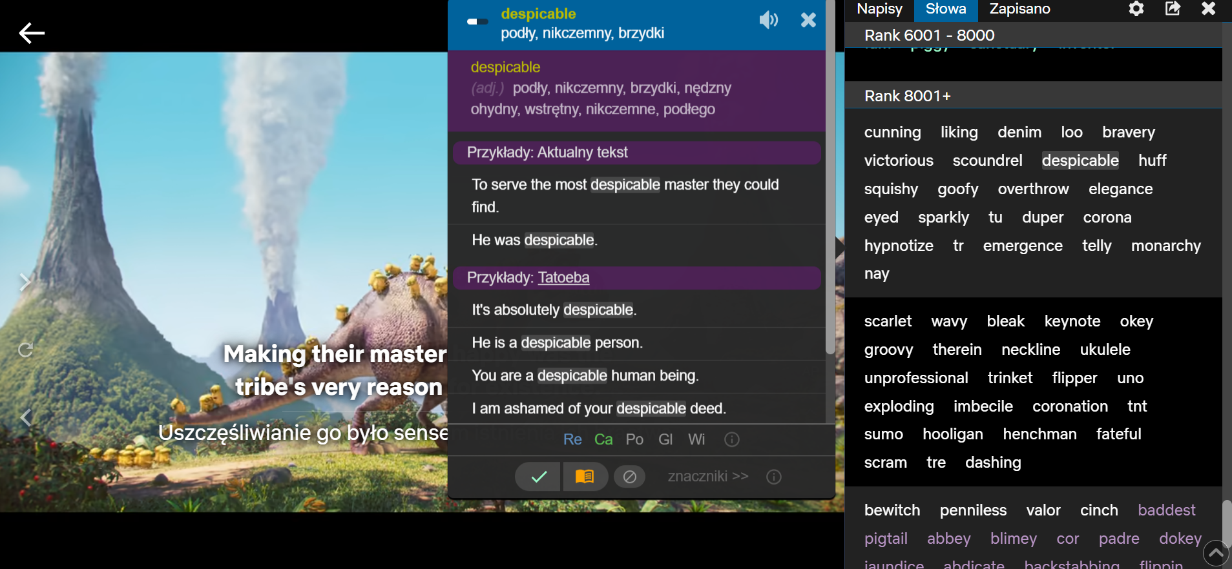Ignore word with the crossed circle button
This screenshot has width=1232, height=569.
(629, 477)
